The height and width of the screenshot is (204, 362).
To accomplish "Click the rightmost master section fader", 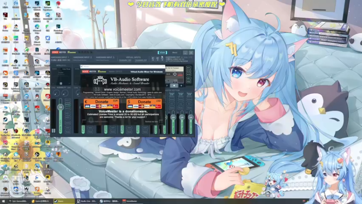I will pos(191,117).
